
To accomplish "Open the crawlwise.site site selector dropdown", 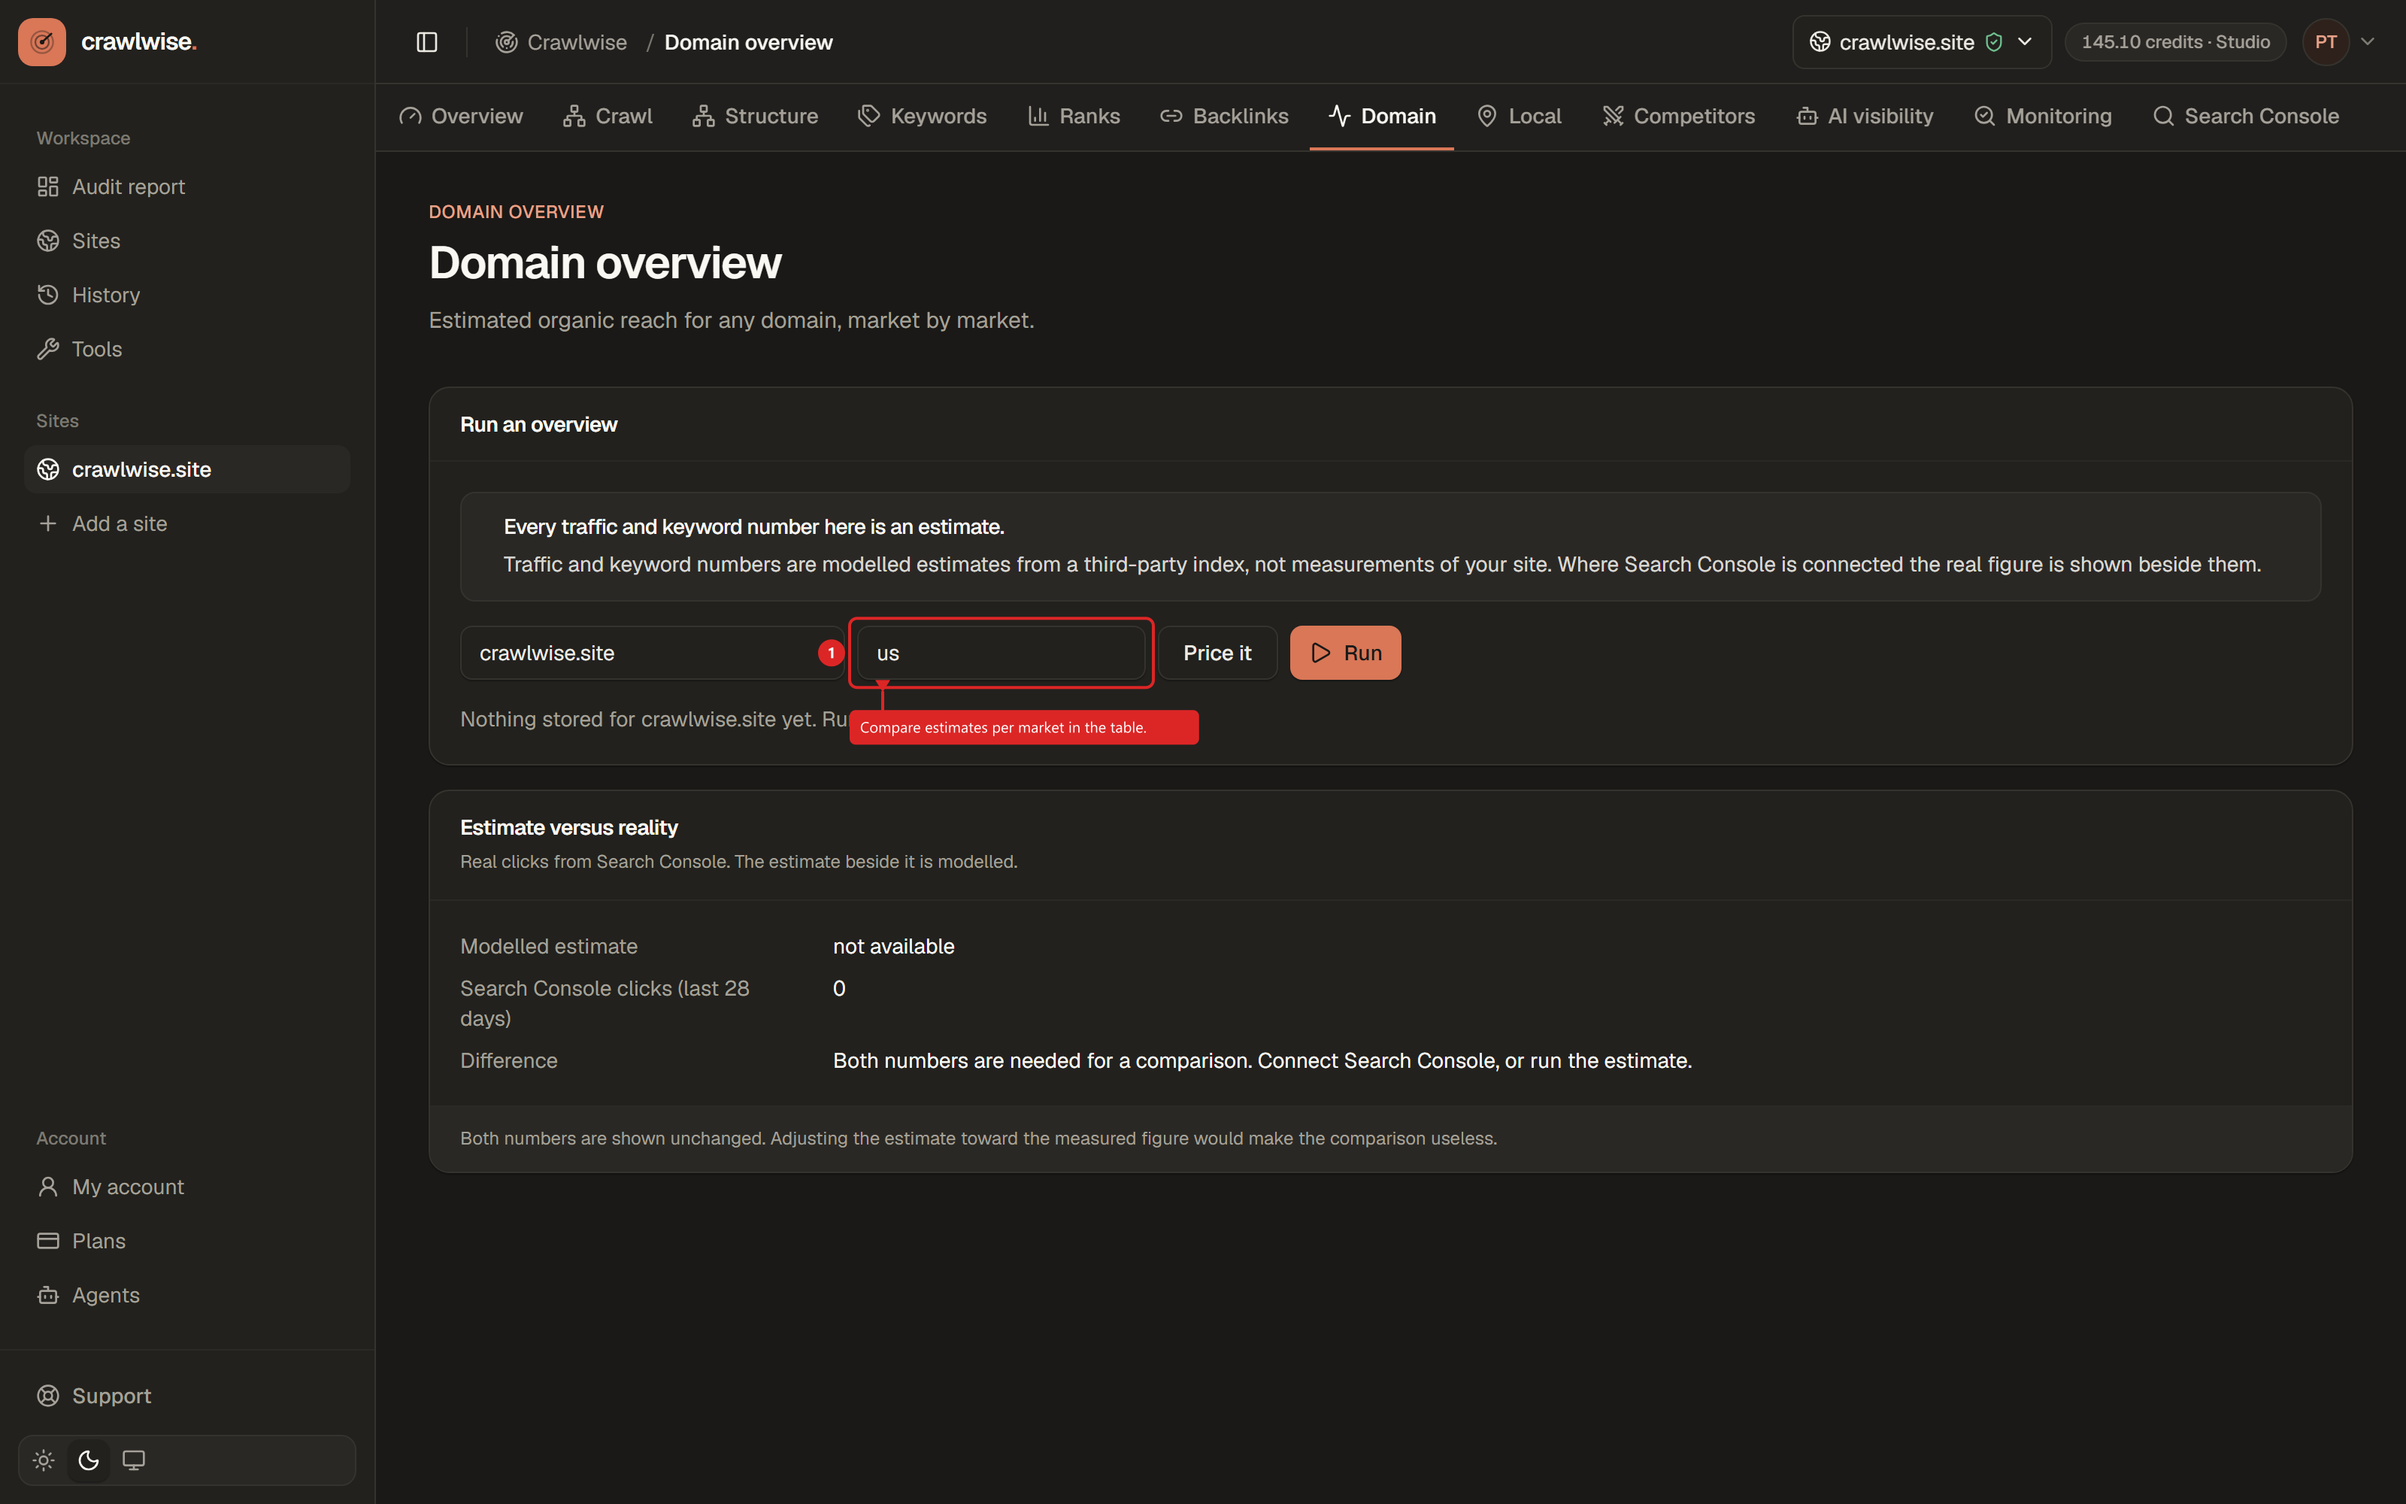I will pyautogui.click(x=1921, y=42).
